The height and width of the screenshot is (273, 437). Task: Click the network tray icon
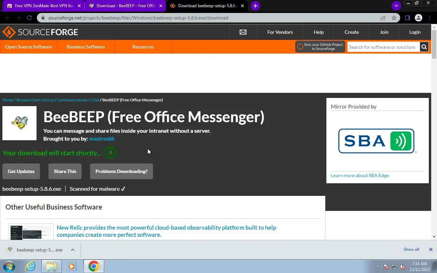point(394,267)
